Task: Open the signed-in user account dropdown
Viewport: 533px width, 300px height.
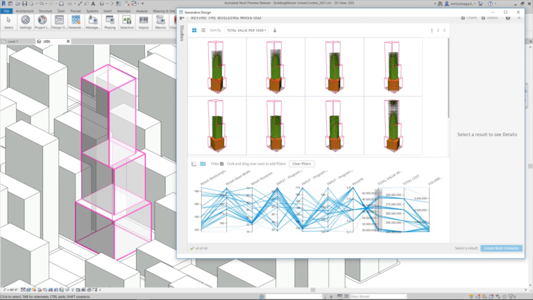Action: coord(461,3)
